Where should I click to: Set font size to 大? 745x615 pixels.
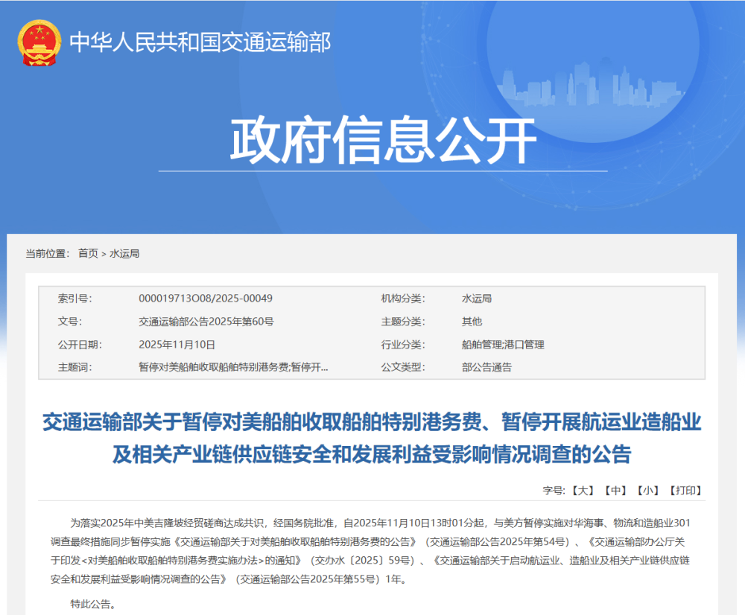coord(583,491)
